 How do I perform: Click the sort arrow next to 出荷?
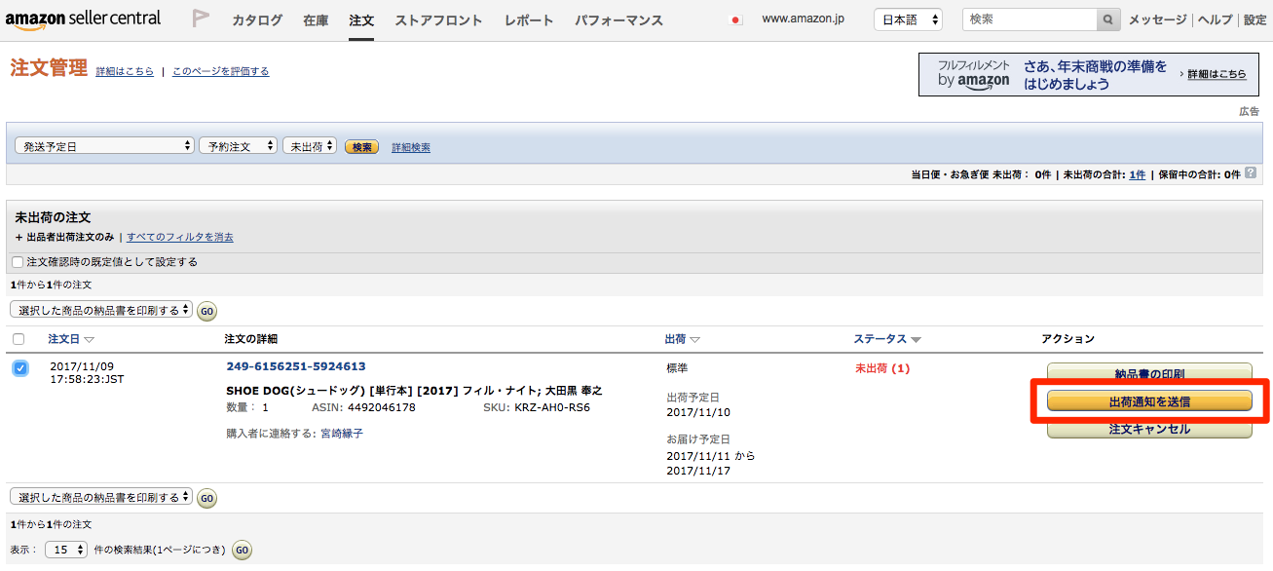[694, 340]
